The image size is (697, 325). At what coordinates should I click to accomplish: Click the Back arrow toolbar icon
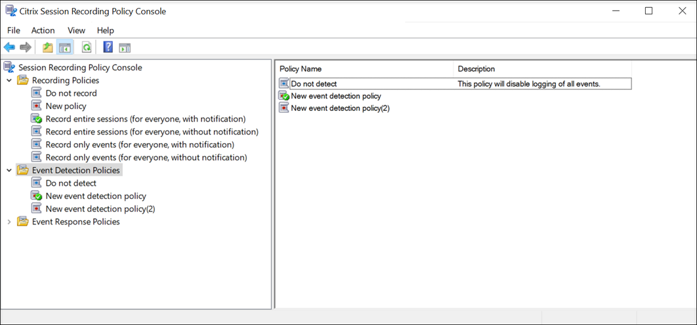click(x=9, y=47)
